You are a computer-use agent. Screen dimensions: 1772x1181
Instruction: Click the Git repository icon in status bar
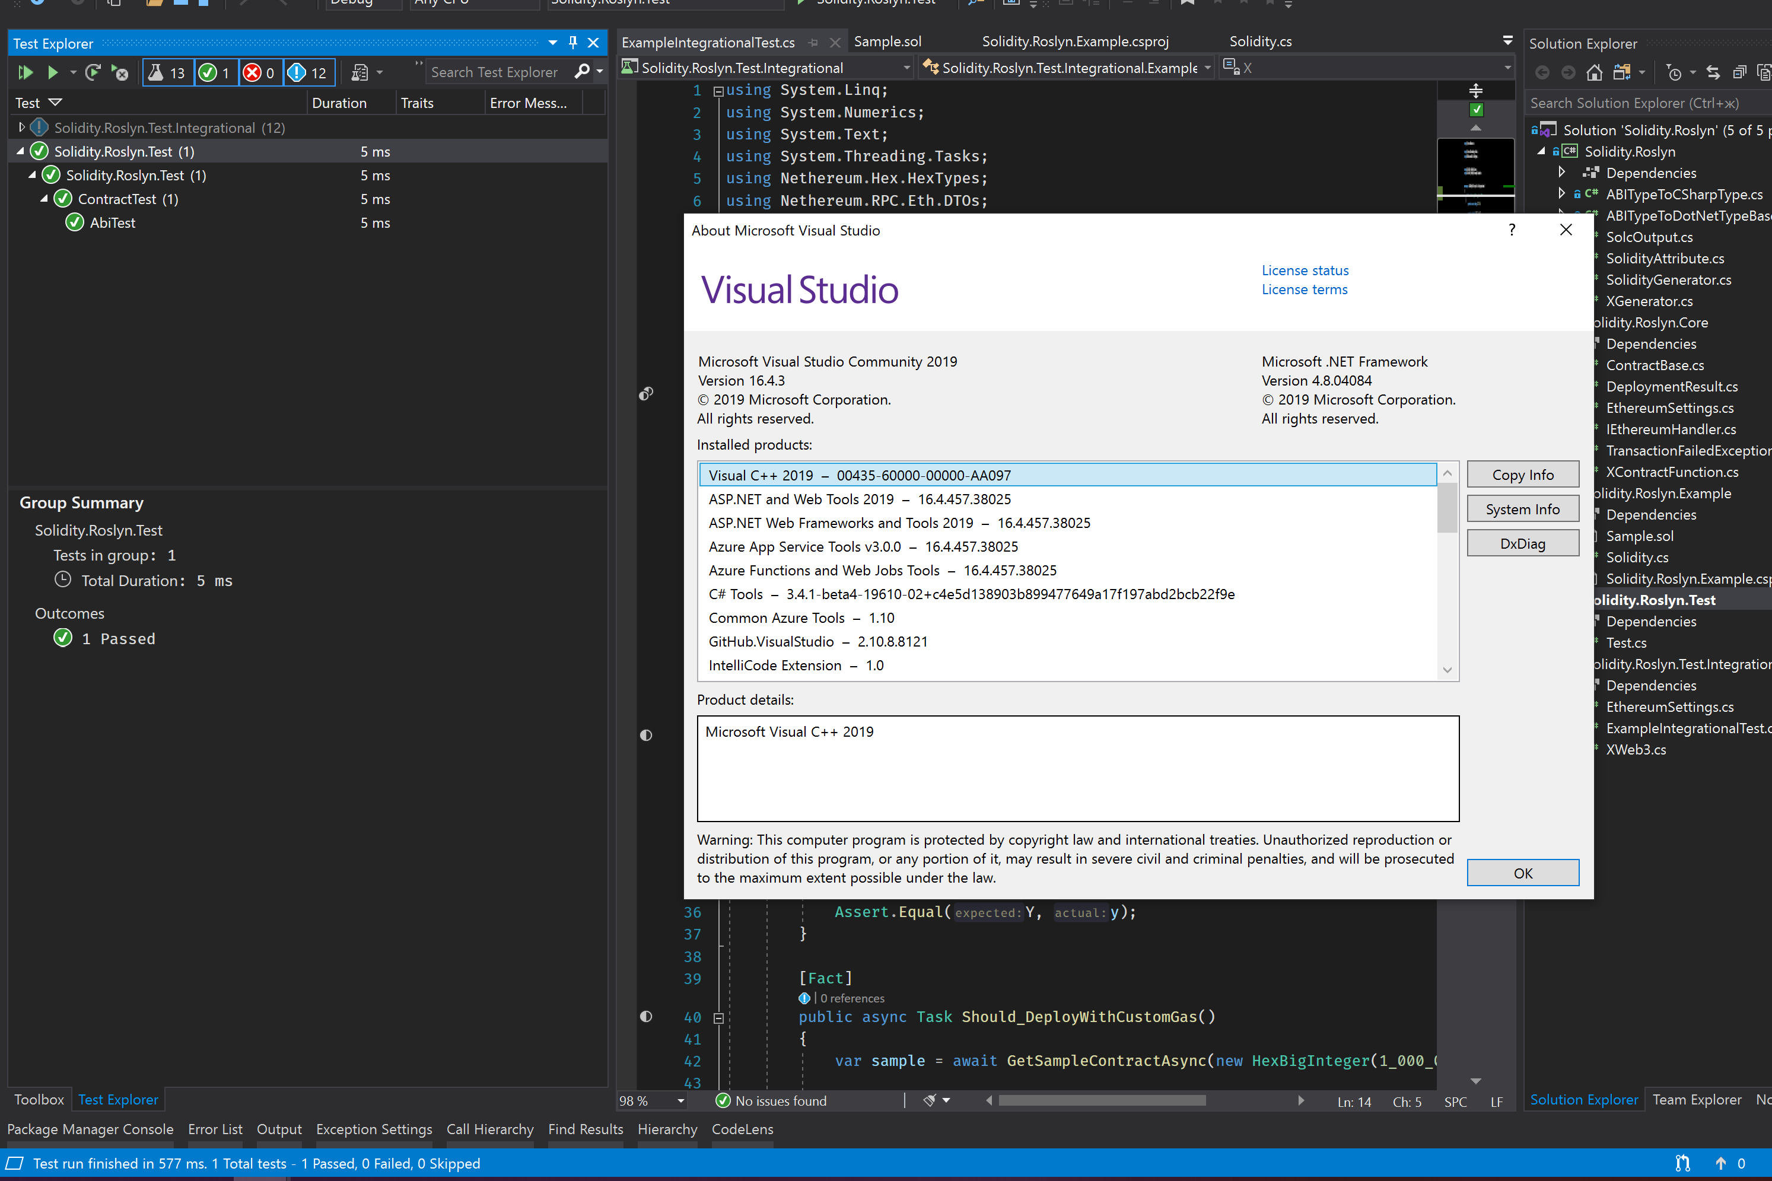(x=1682, y=1163)
